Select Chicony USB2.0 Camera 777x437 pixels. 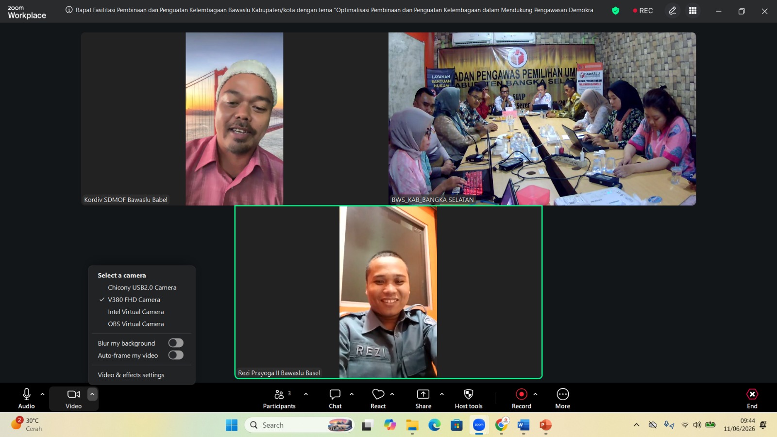pos(142,287)
